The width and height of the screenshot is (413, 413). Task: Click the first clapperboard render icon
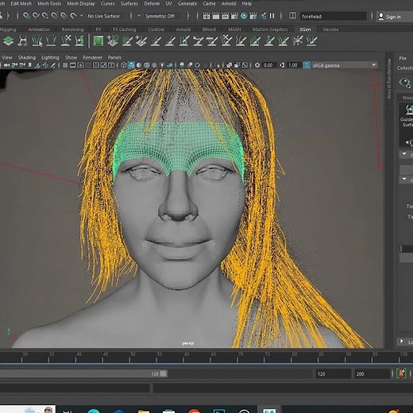206,16
